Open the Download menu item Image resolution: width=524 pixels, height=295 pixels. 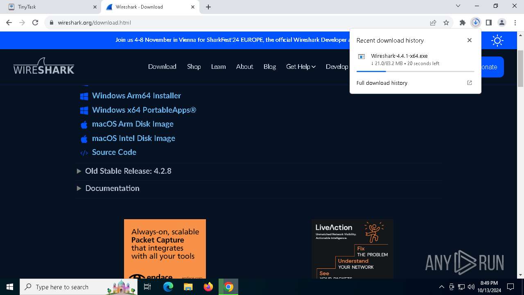point(162,66)
